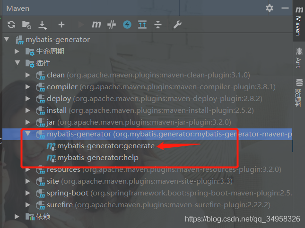Select the install plugin row

pyautogui.click(x=147, y=110)
